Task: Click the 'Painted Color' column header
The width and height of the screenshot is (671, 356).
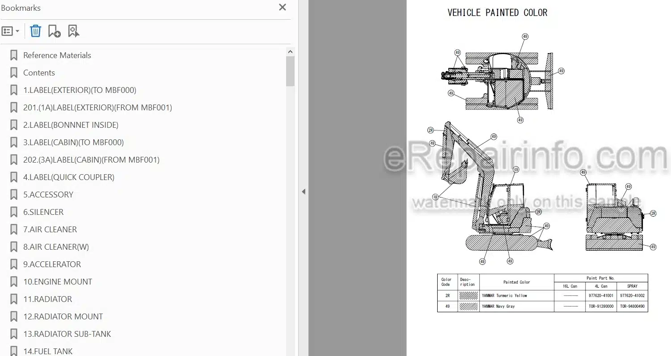Action: (x=516, y=282)
